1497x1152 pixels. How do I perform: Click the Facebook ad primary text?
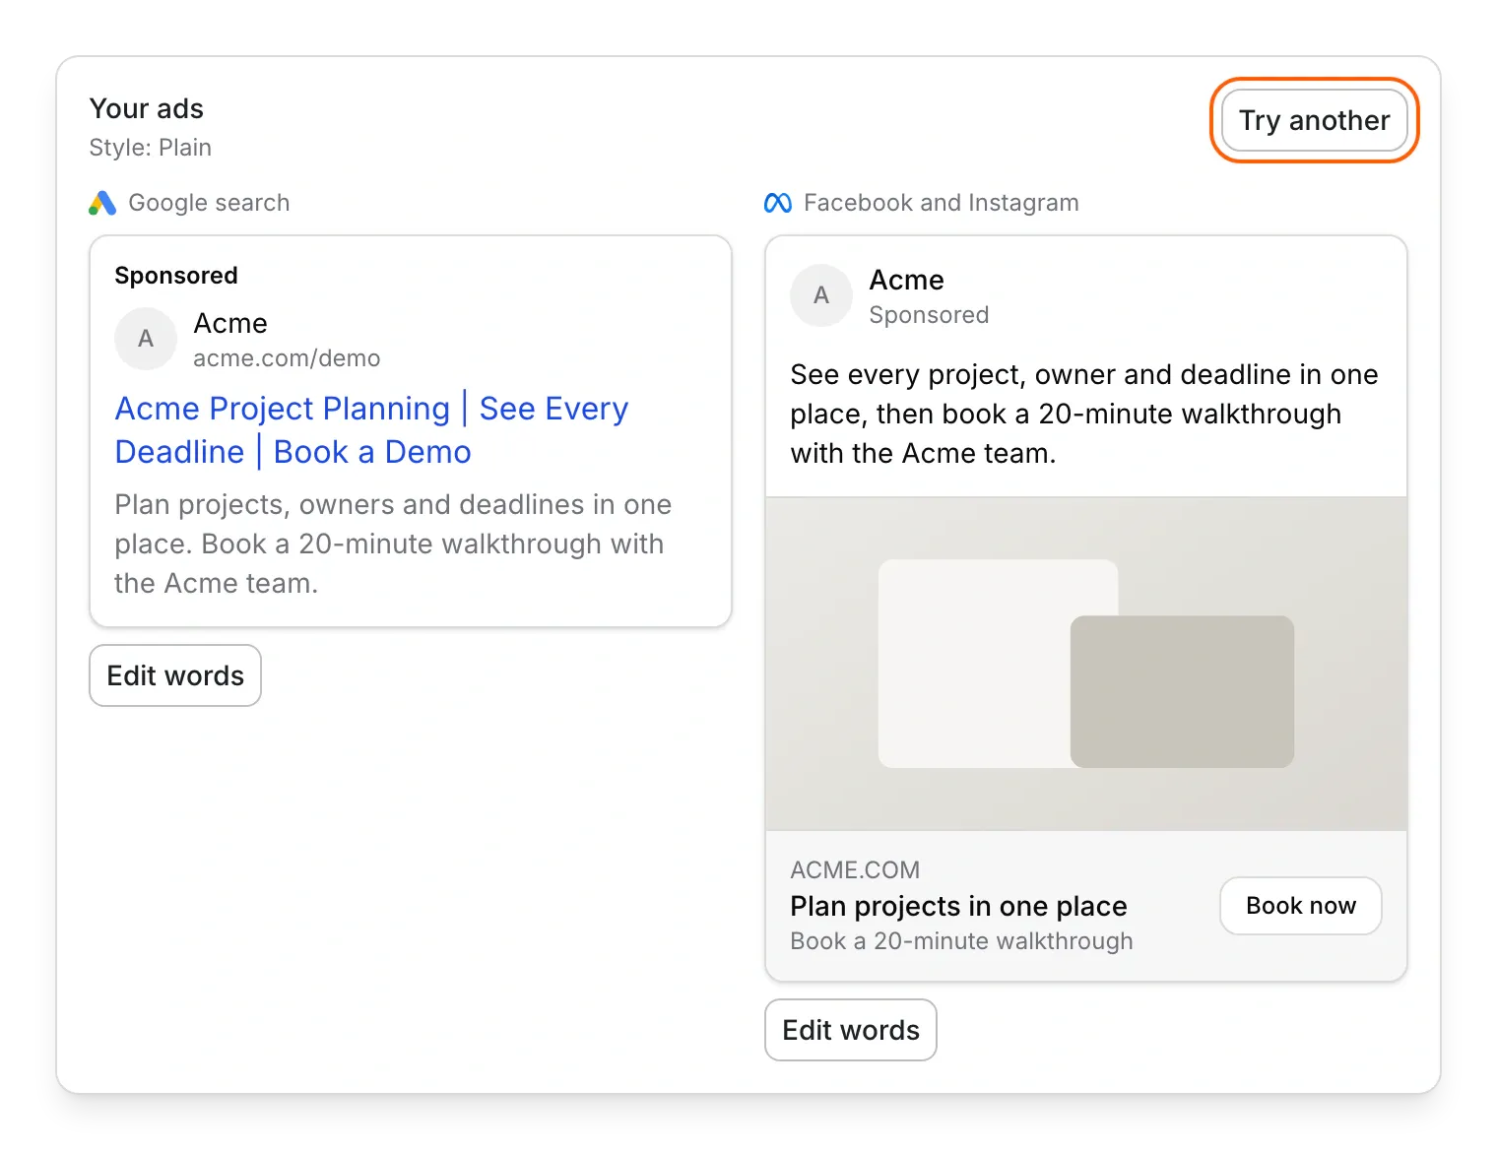[1084, 414]
